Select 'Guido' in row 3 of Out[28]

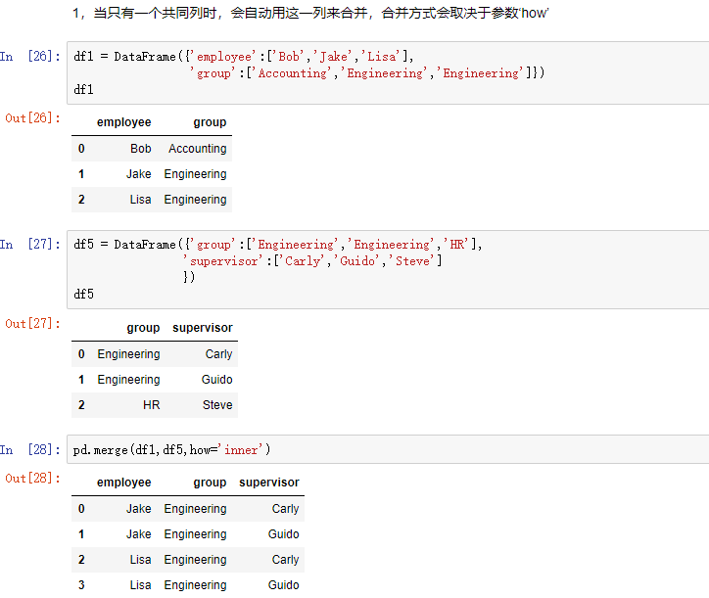click(x=284, y=585)
